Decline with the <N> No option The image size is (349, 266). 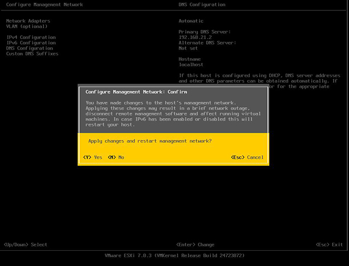pyautogui.click(x=116, y=157)
